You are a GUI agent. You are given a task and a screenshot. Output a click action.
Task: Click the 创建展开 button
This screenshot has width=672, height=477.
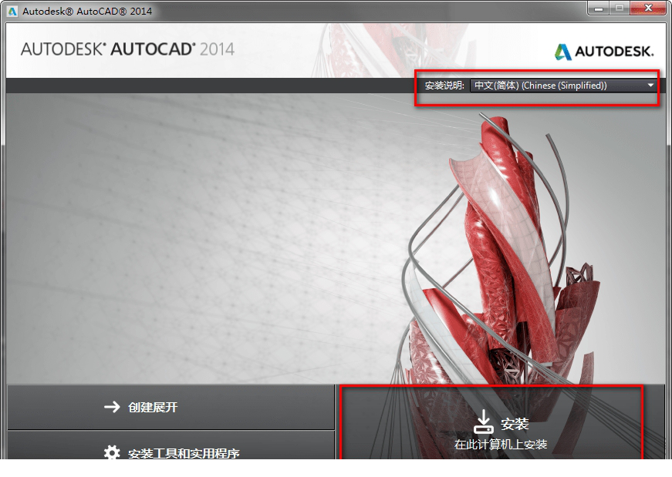coord(171,407)
